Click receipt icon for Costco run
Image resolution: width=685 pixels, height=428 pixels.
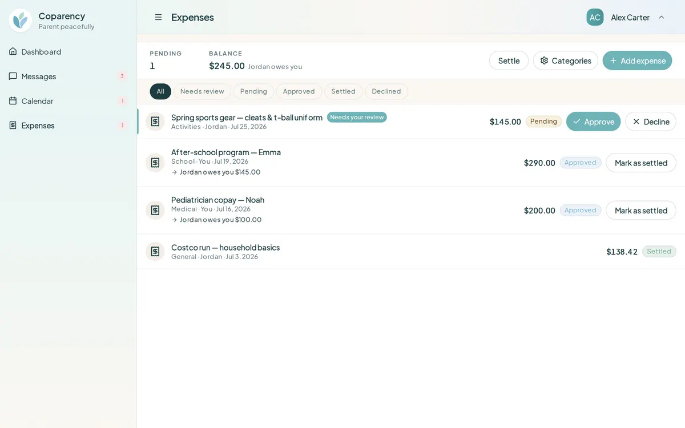tap(155, 252)
